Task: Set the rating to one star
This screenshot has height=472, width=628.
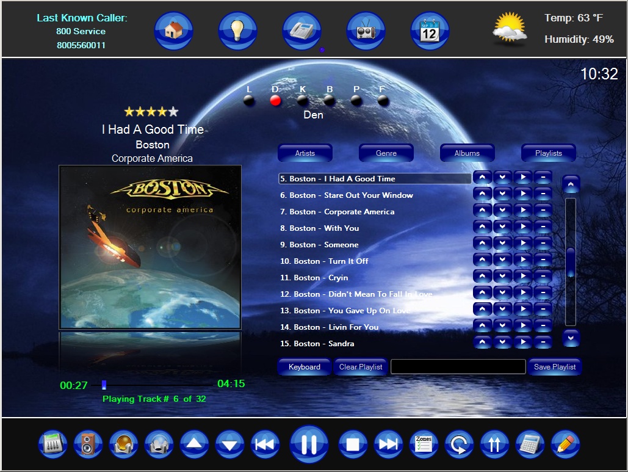Action: tap(129, 111)
